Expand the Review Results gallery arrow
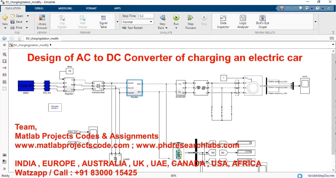Screen dimensions: 336x178 [x=316, y=22]
